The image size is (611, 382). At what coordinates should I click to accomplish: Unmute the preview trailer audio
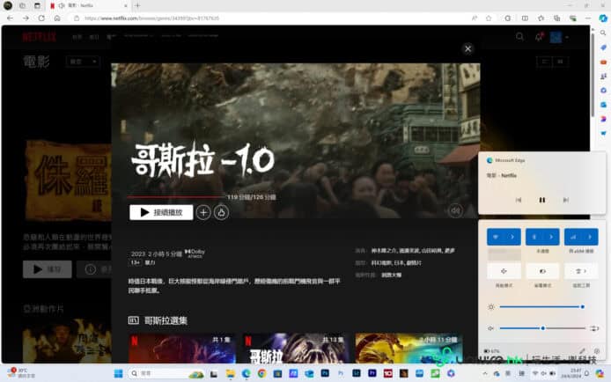pyautogui.click(x=455, y=211)
